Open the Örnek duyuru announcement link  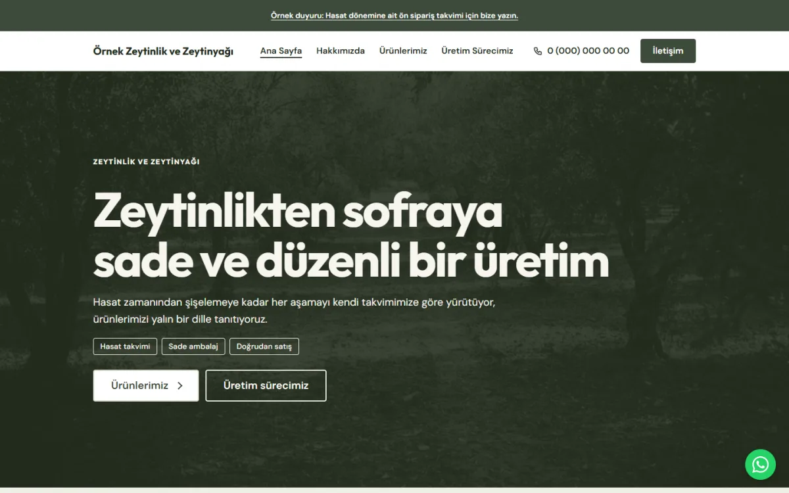tap(394, 16)
